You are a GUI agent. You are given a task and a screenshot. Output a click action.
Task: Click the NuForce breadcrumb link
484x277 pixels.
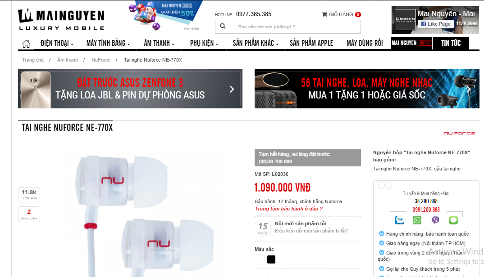coord(100,60)
